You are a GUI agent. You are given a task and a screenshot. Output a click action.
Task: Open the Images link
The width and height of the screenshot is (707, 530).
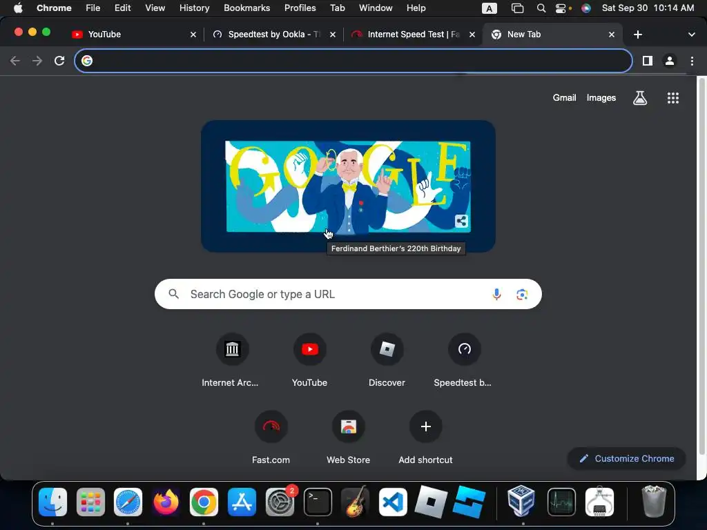coord(601,98)
